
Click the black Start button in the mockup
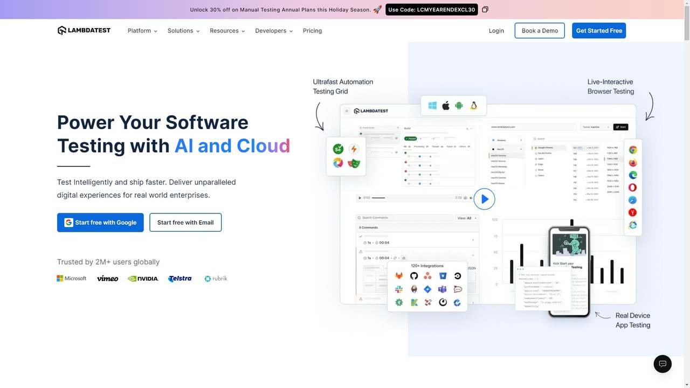click(620, 127)
